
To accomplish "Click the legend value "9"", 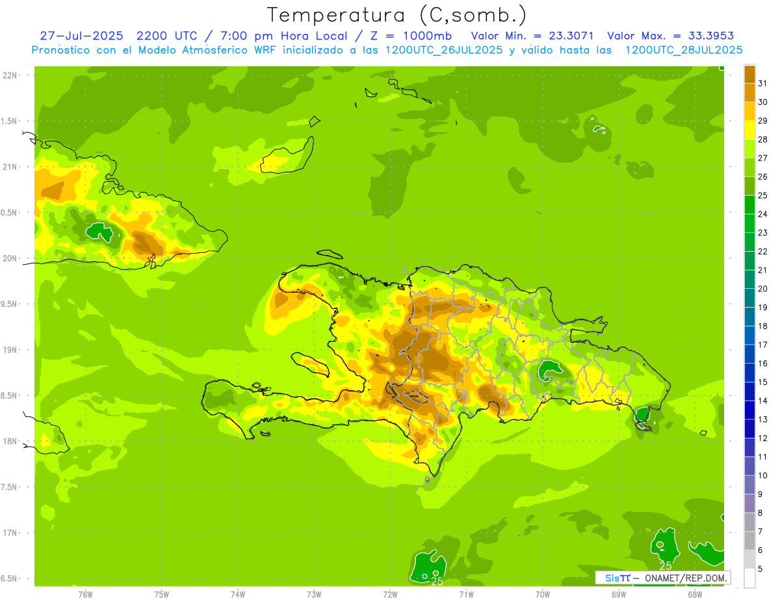I will tap(760, 494).
